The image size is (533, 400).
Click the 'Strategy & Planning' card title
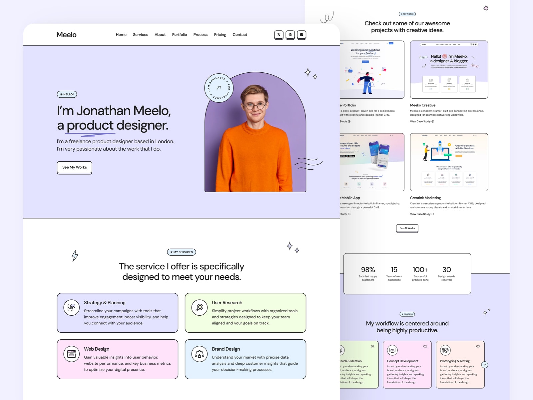[x=105, y=303]
